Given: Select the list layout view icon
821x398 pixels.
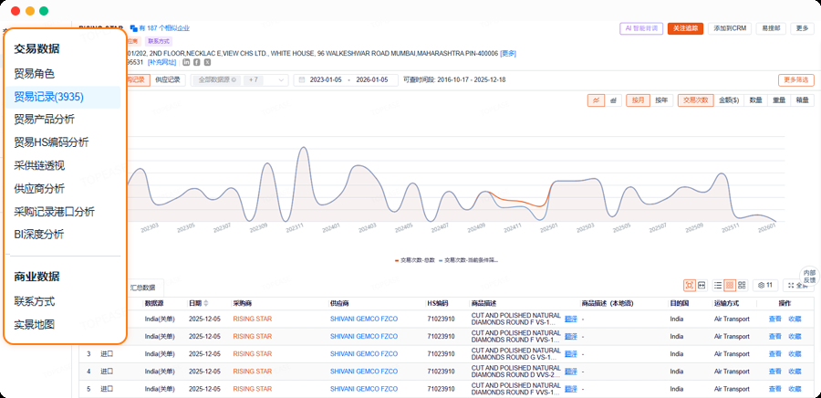Looking at the screenshot, I should [x=717, y=286].
